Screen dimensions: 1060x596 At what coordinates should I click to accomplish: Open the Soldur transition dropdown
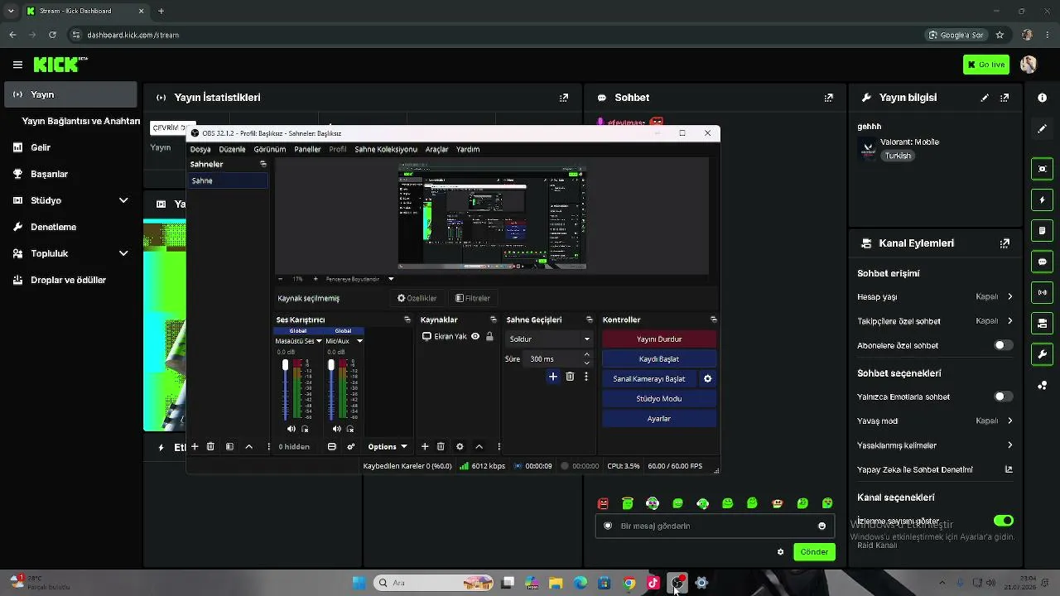pyautogui.click(x=549, y=339)
